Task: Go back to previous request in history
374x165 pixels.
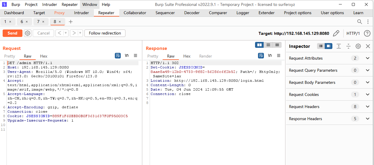Action: (59, 33)
